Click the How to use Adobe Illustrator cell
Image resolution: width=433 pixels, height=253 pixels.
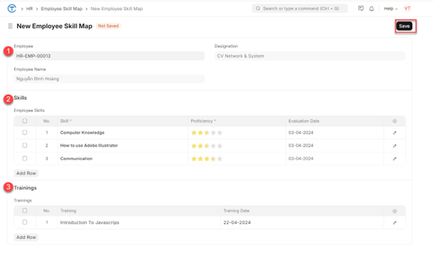123,146
